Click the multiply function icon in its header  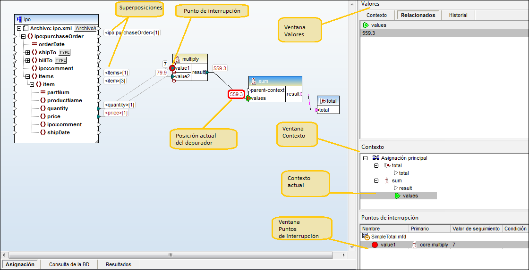coord(178,59)
